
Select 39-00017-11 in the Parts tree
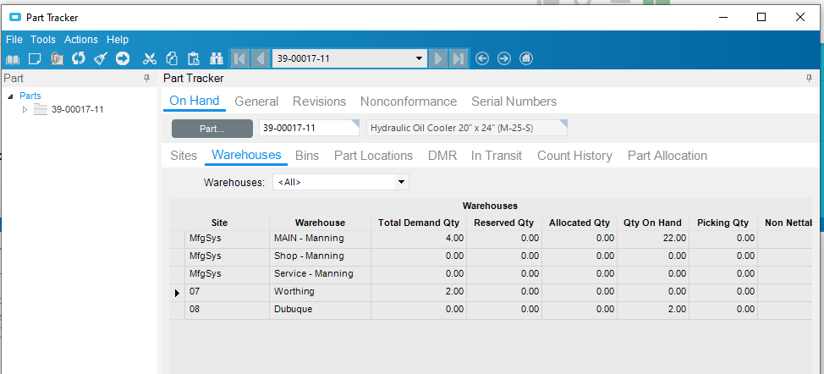coord(77,110)
